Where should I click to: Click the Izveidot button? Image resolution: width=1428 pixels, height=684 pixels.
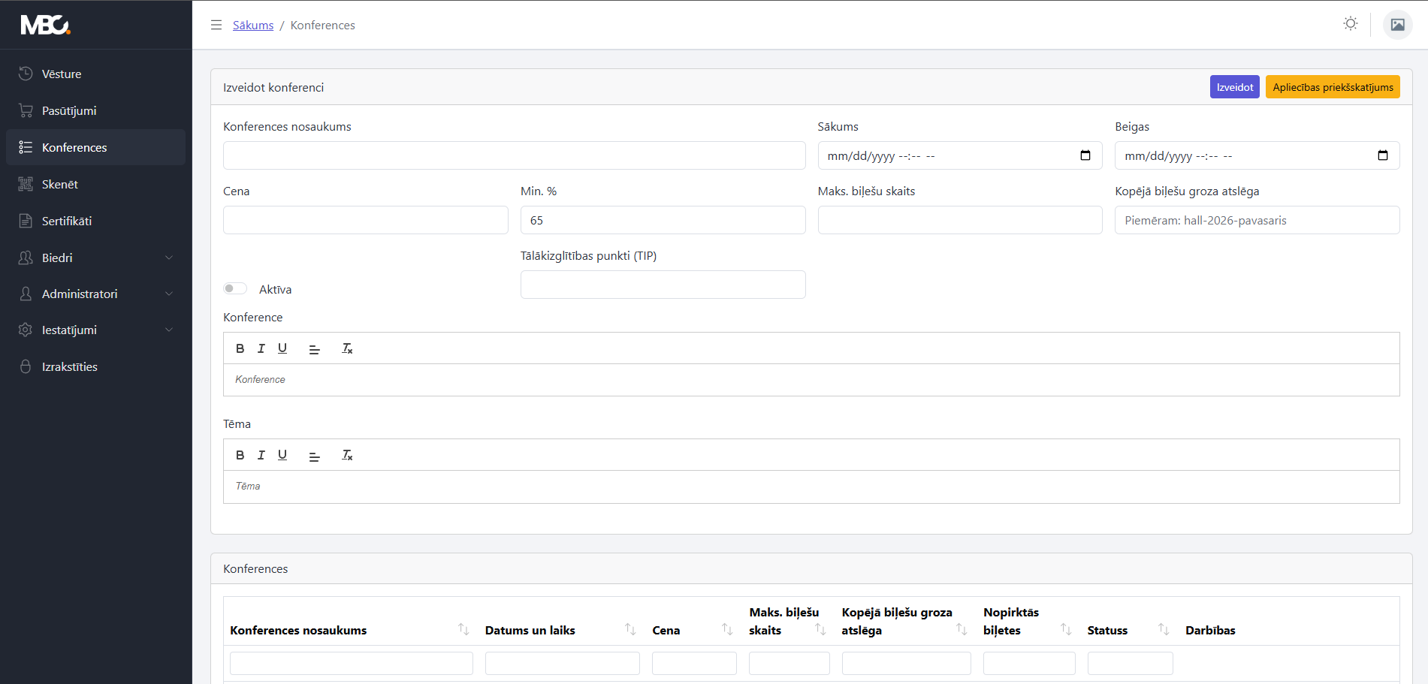click(x=1234, y=87)
